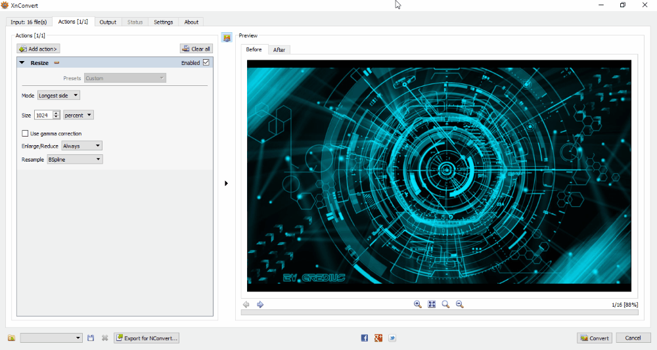657x350 pixels.
Task: Show preview at actual size magnifier
Action: tap(445, 305)
